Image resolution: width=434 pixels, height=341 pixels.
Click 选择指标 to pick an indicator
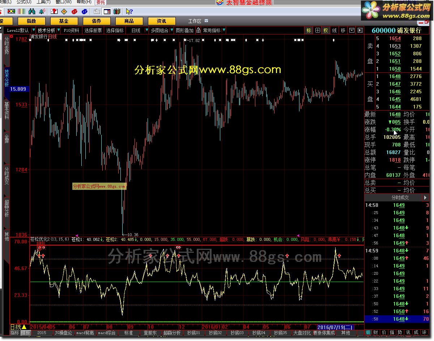point(115,30)
